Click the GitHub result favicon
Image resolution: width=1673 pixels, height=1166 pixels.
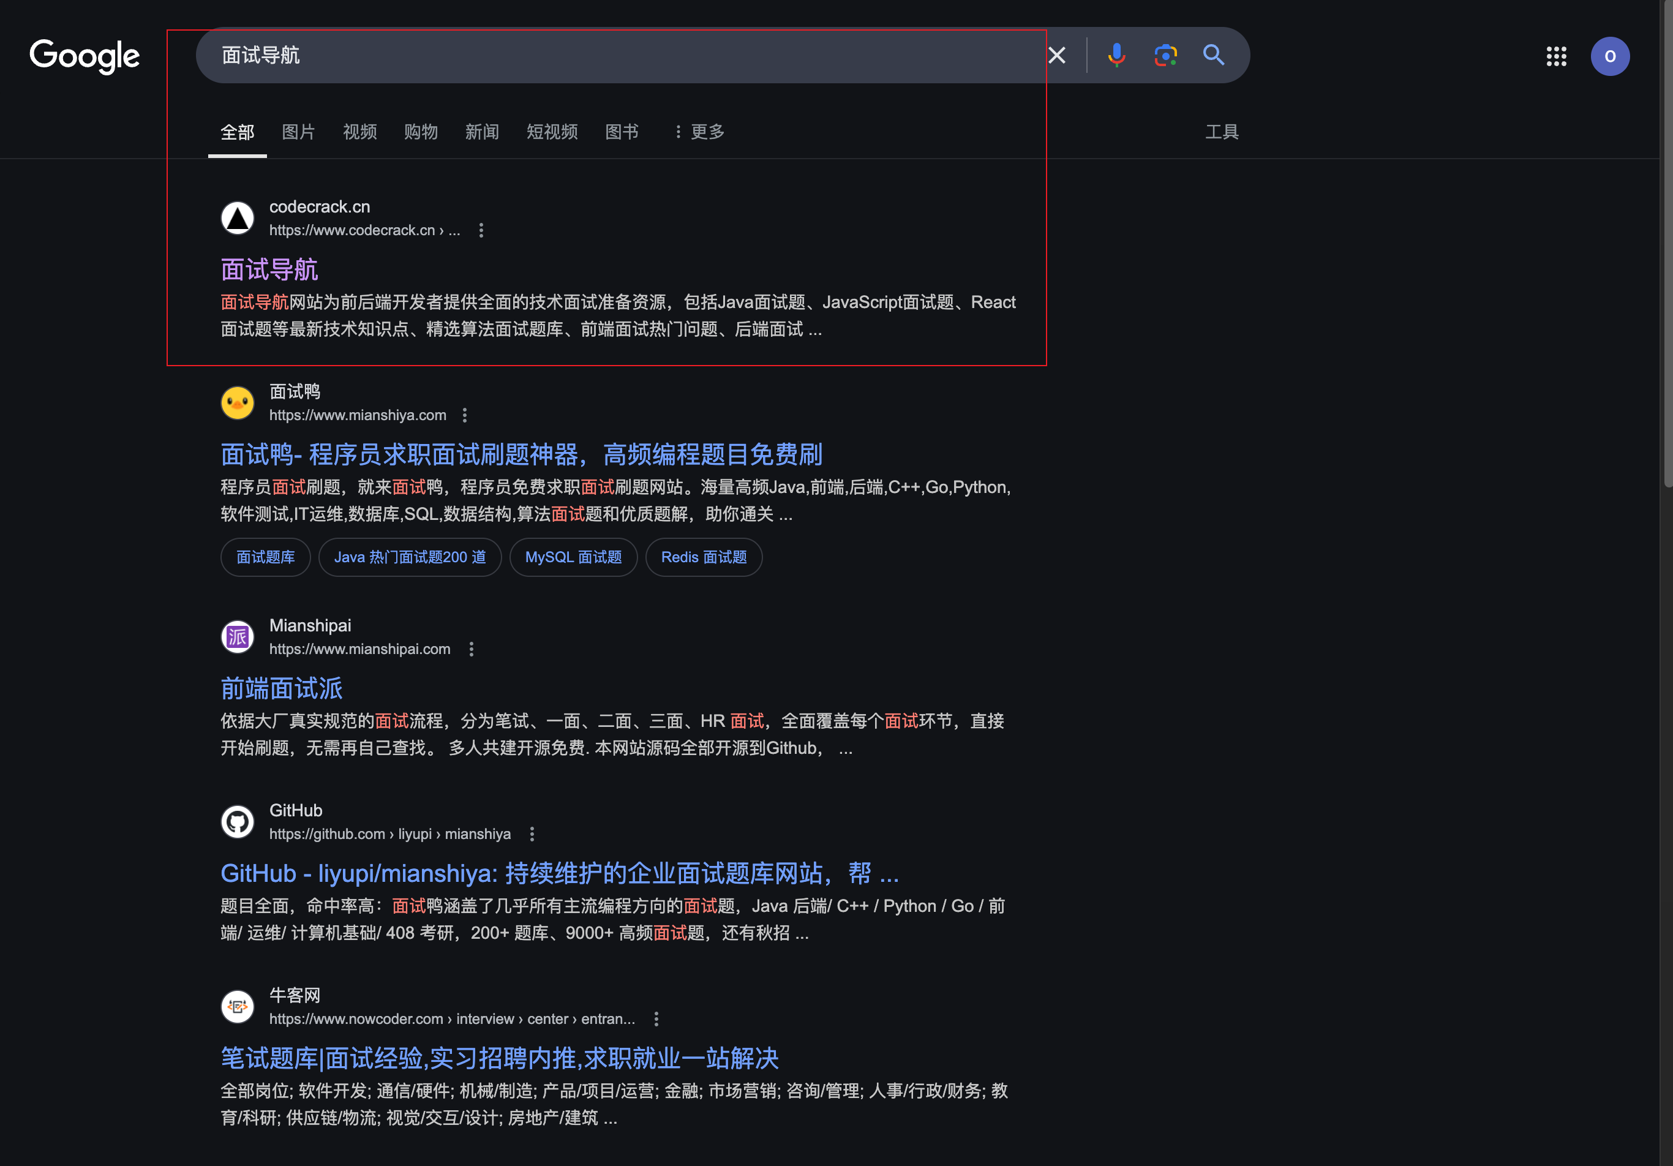coord(238,822)
